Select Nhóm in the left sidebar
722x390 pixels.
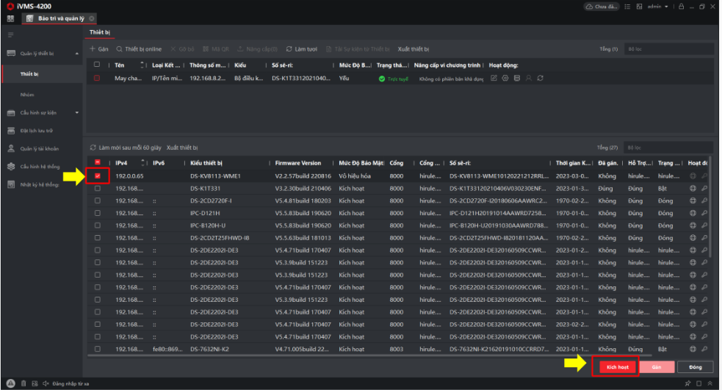click(27, 95)
